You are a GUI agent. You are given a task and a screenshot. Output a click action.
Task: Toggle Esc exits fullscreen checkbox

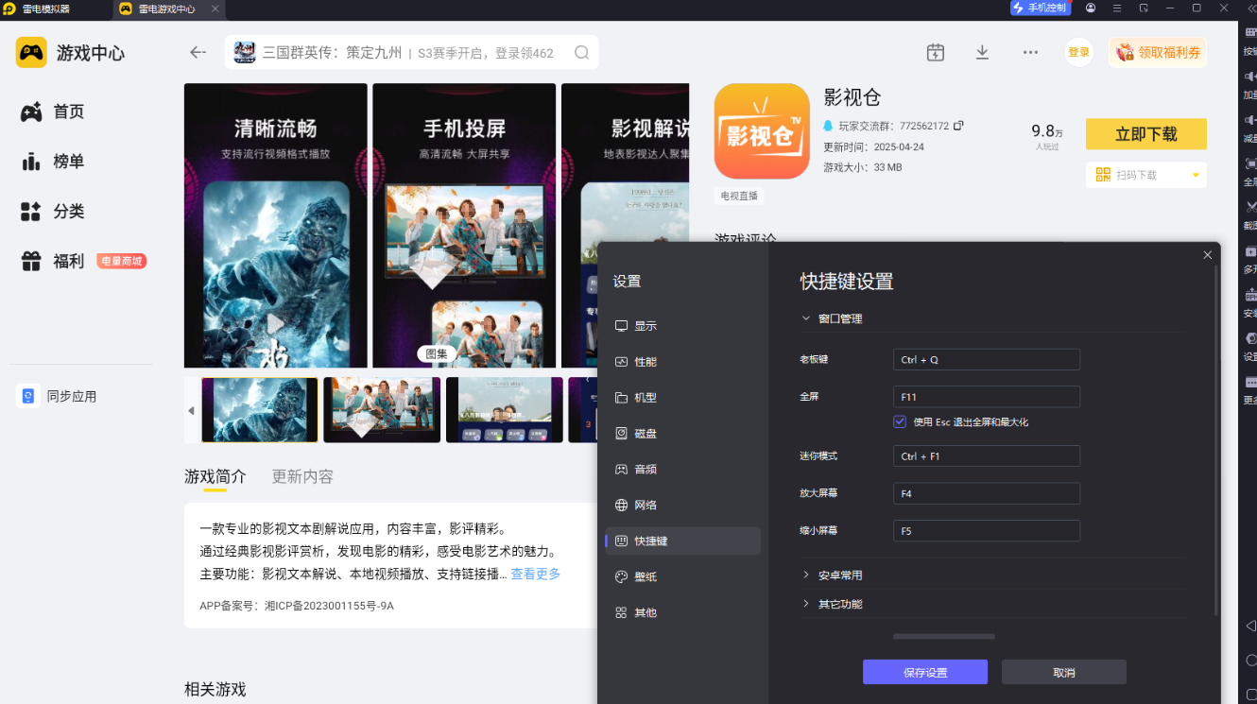click(900, 422)
